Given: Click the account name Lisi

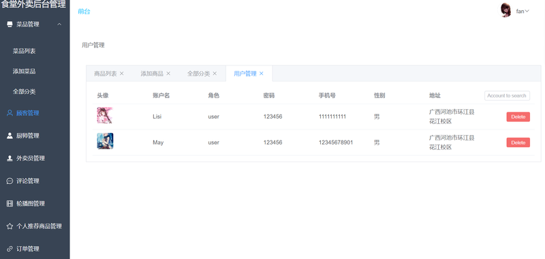Looking at the screenshot, I should click(157, 117).
